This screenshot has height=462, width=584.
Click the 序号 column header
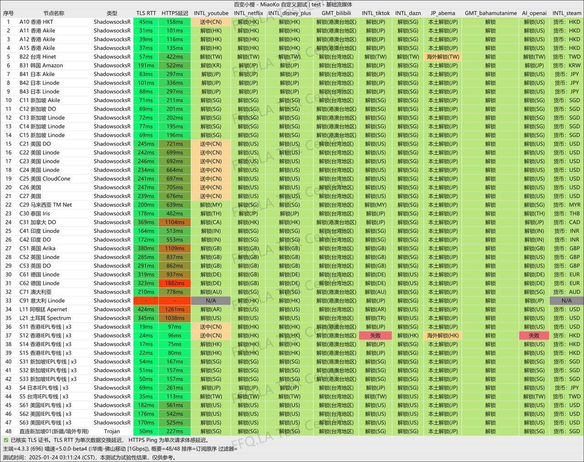tap(8, 13)
